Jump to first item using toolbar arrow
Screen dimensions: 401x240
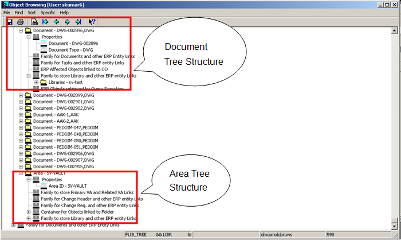click(x=45, y=22)
